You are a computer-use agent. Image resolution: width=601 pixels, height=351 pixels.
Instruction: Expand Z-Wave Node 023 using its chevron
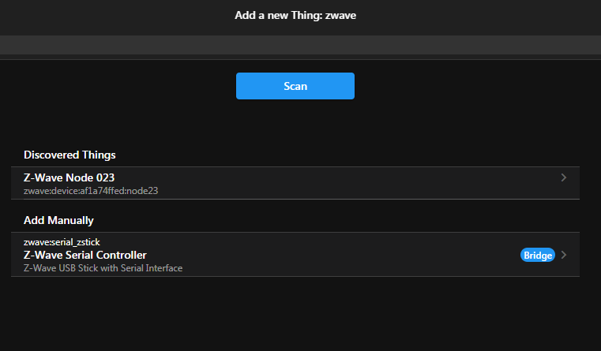[563, 177]
